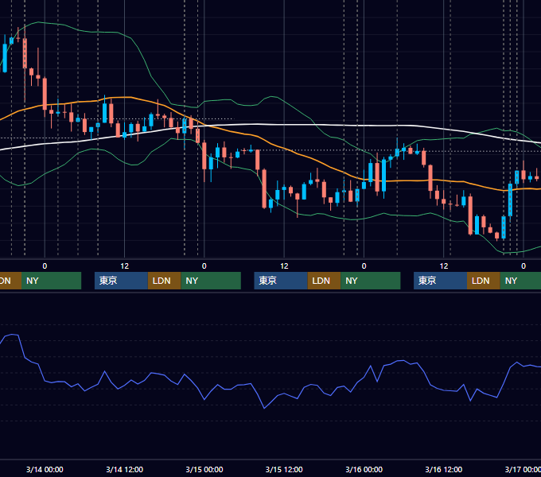Image resolution: width=541 pixels, height=477 pixels.
Task: Click the 3/14 00:00 date label
Action: coord(45,469)
